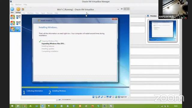The width and height of the screenshot is (192, 108).
Task: Open Machine menu in VirtualBox Manager
Action: [x=18, y=4]
